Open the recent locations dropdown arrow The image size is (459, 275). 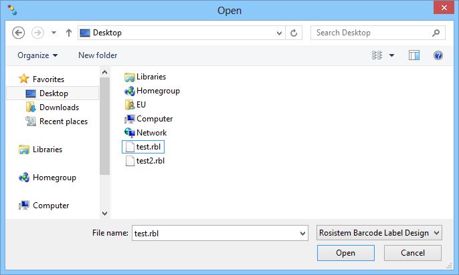(54, 33)
